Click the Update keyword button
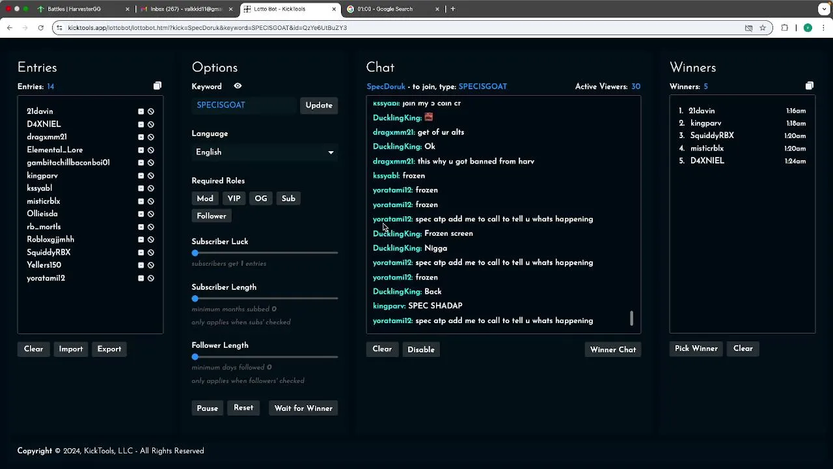This screenshot has width=833, height=469. pyautogui.click(x=319, y=106)
